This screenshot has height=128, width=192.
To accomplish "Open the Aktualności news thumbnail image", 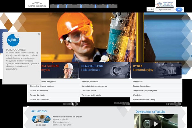I will coord(41,119).
